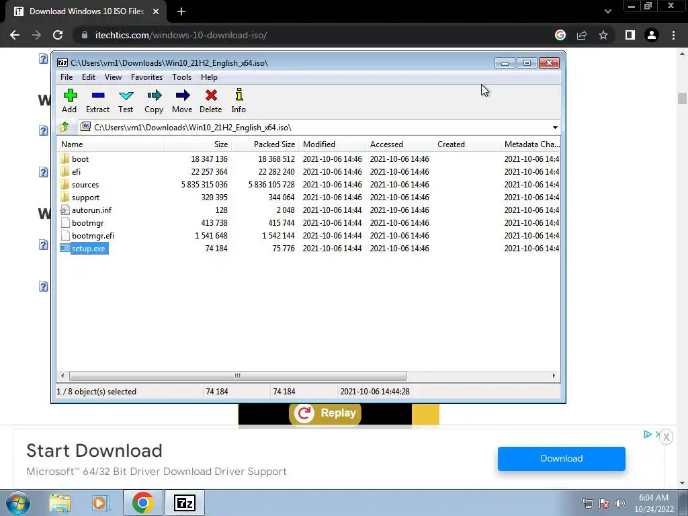688x516 pixels.
Task: Select the bootmgr file icon
Action: 65,223
